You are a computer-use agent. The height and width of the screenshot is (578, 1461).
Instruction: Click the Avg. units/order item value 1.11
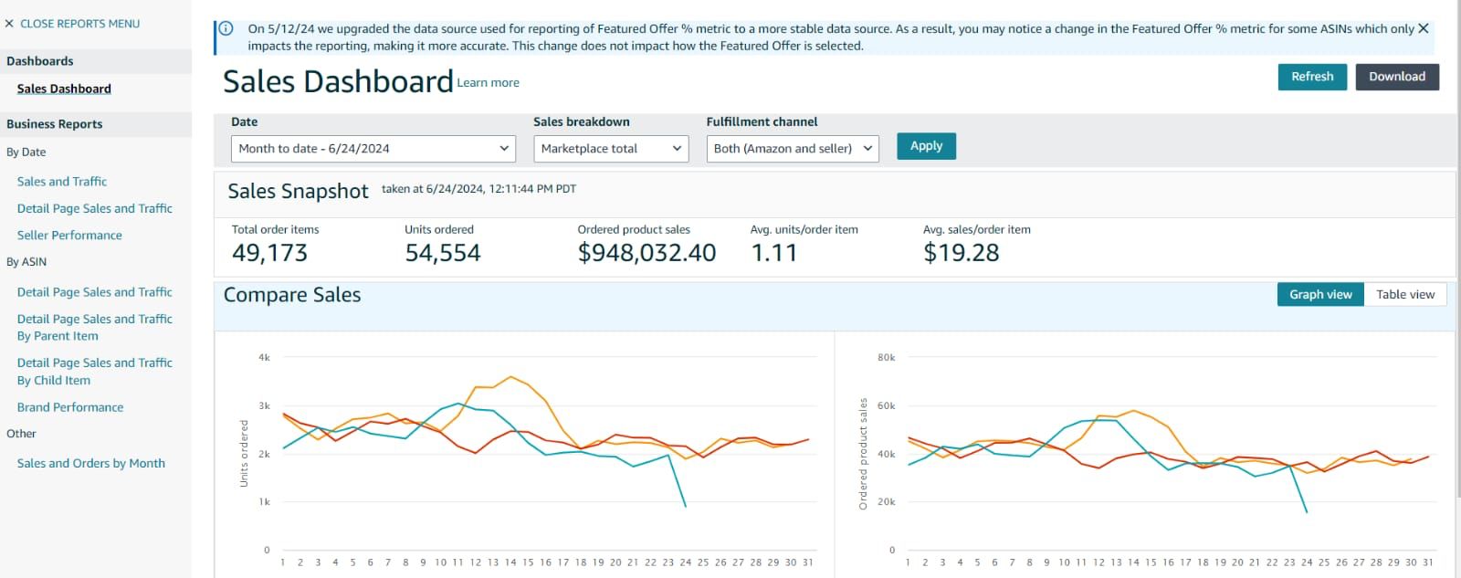point(774,253)
